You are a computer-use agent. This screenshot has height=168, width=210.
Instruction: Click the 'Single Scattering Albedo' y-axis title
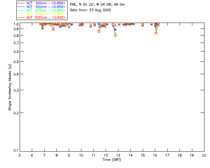click(x=10, y=87)
